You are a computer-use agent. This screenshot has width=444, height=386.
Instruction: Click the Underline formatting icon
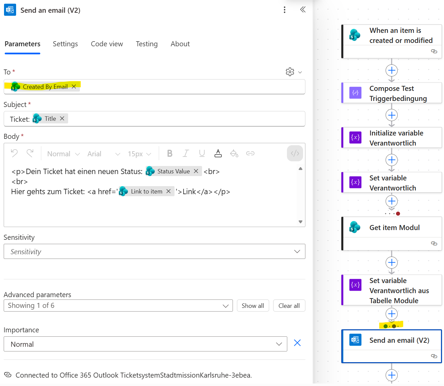tap(202, 154)
